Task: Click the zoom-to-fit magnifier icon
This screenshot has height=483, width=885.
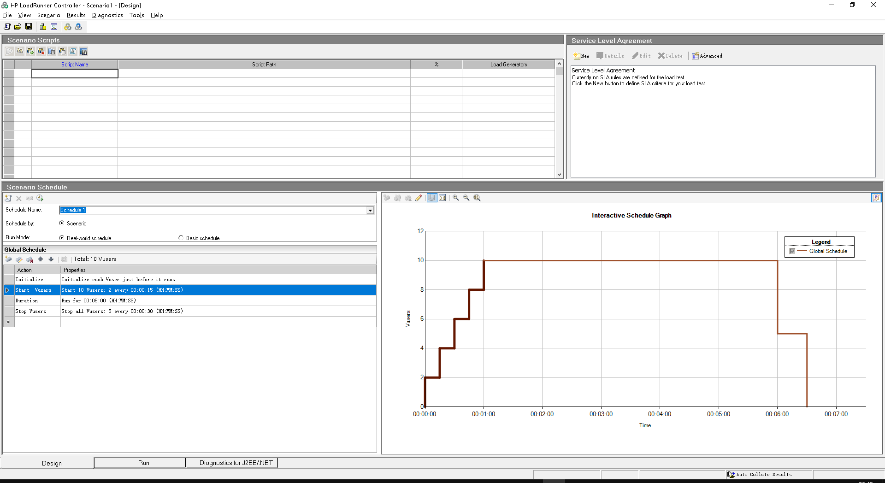Action: pos(477,198)
